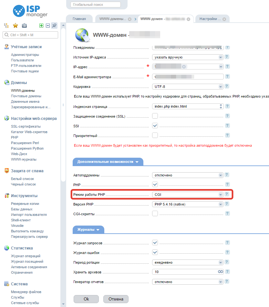Enable Защищенное соединение (SSL) checkbox
The height and width of the screenshot is (307, 269).
pyautogui.click(x=155, y=116)
